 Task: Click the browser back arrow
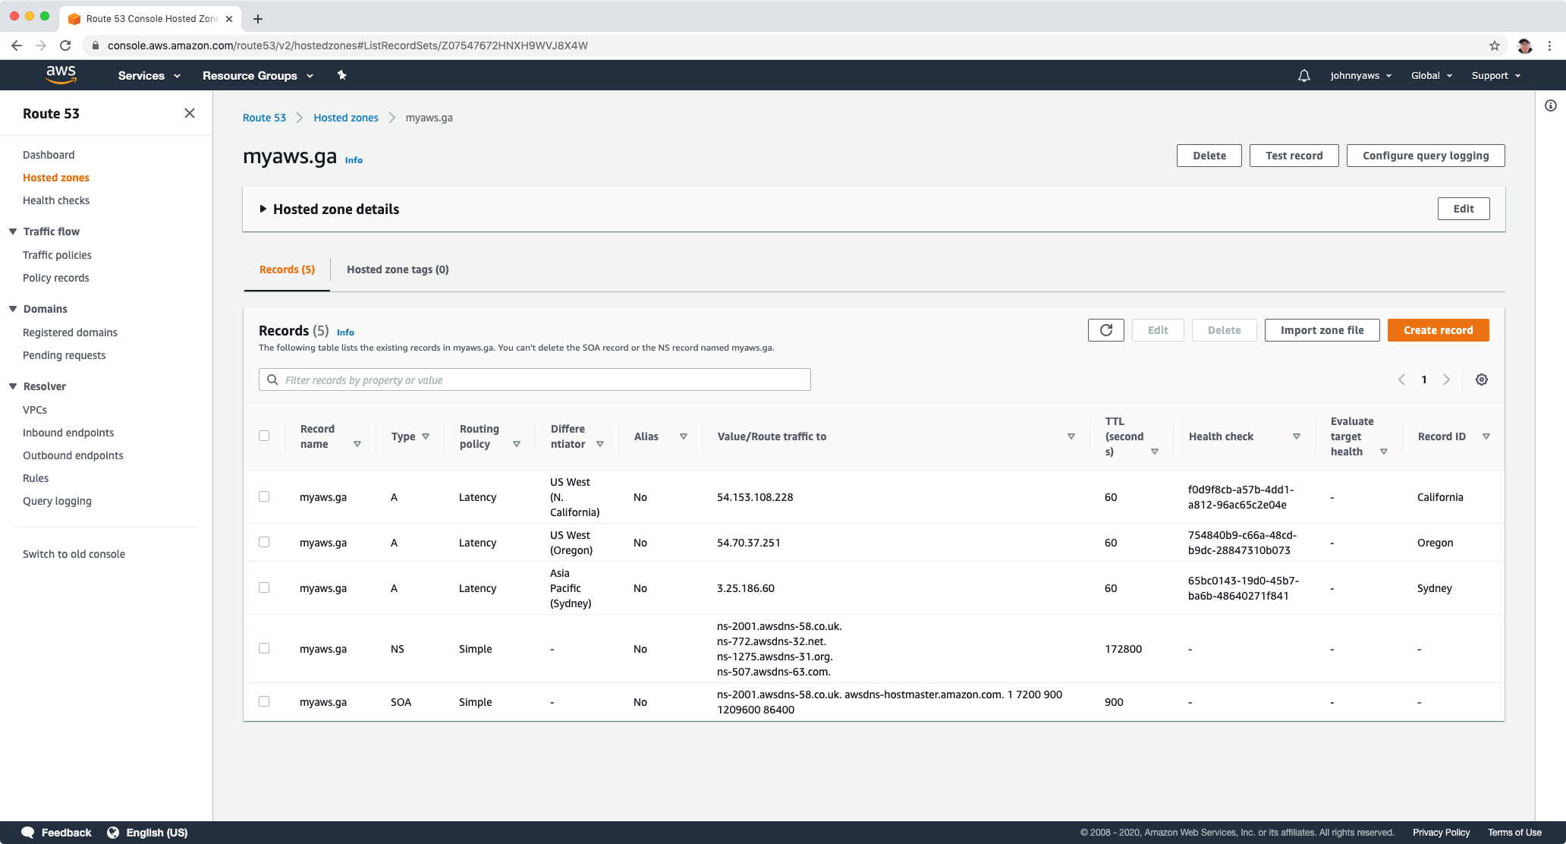(x=17, y=46)
